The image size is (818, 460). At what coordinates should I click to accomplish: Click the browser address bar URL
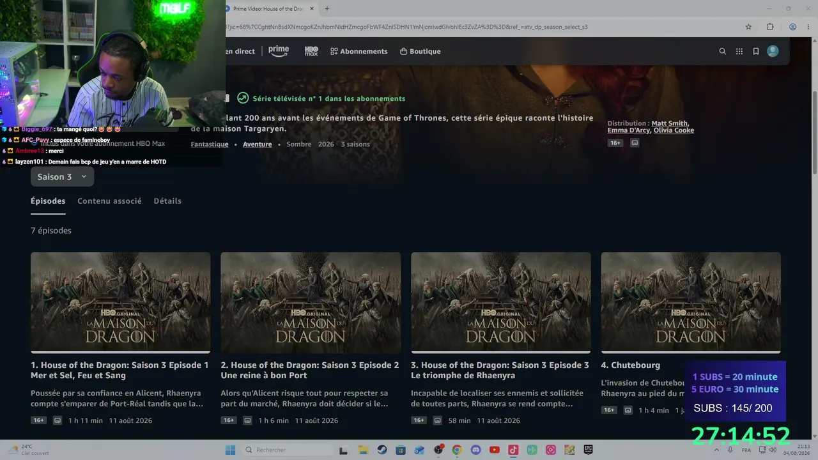coord(406,27)
